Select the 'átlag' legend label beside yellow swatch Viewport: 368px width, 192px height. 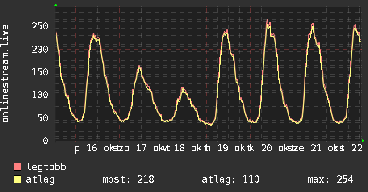click(x=40, y=179)
